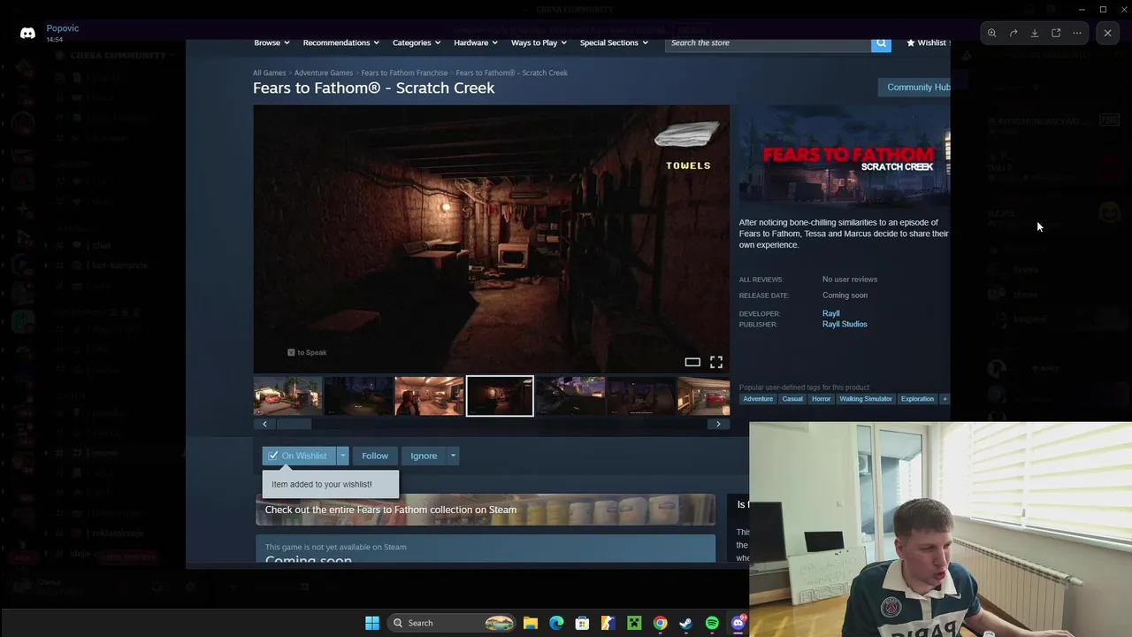Select the Adventure tag
The height and width of the screenshot is (637, 1132).
pyautogui.click(x=758, y=399)
